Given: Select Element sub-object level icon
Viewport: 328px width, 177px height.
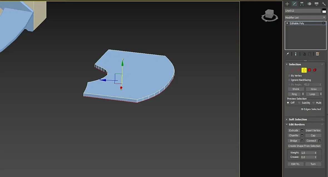Looking at the screenshot, I should coord(315,70).
